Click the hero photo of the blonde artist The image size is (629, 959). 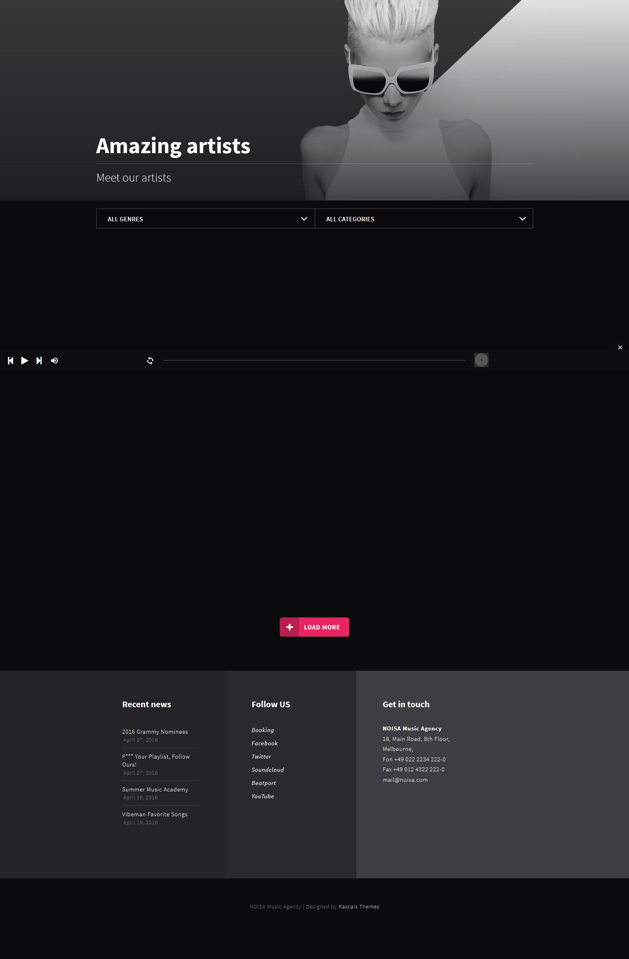(x=395, y=101)
